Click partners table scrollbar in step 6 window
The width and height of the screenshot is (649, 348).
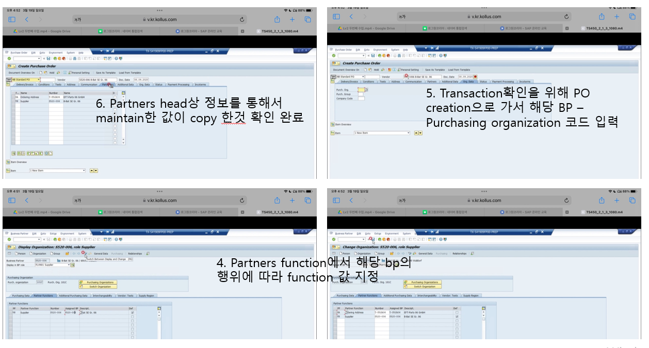coord(123,119)
